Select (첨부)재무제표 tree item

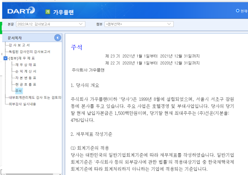point(22,58)
